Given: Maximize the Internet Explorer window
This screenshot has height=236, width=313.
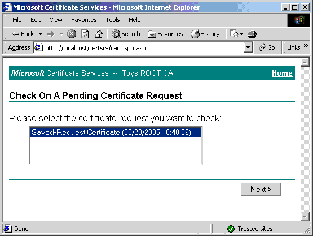Looking at the screenshot, I should 294,7.
